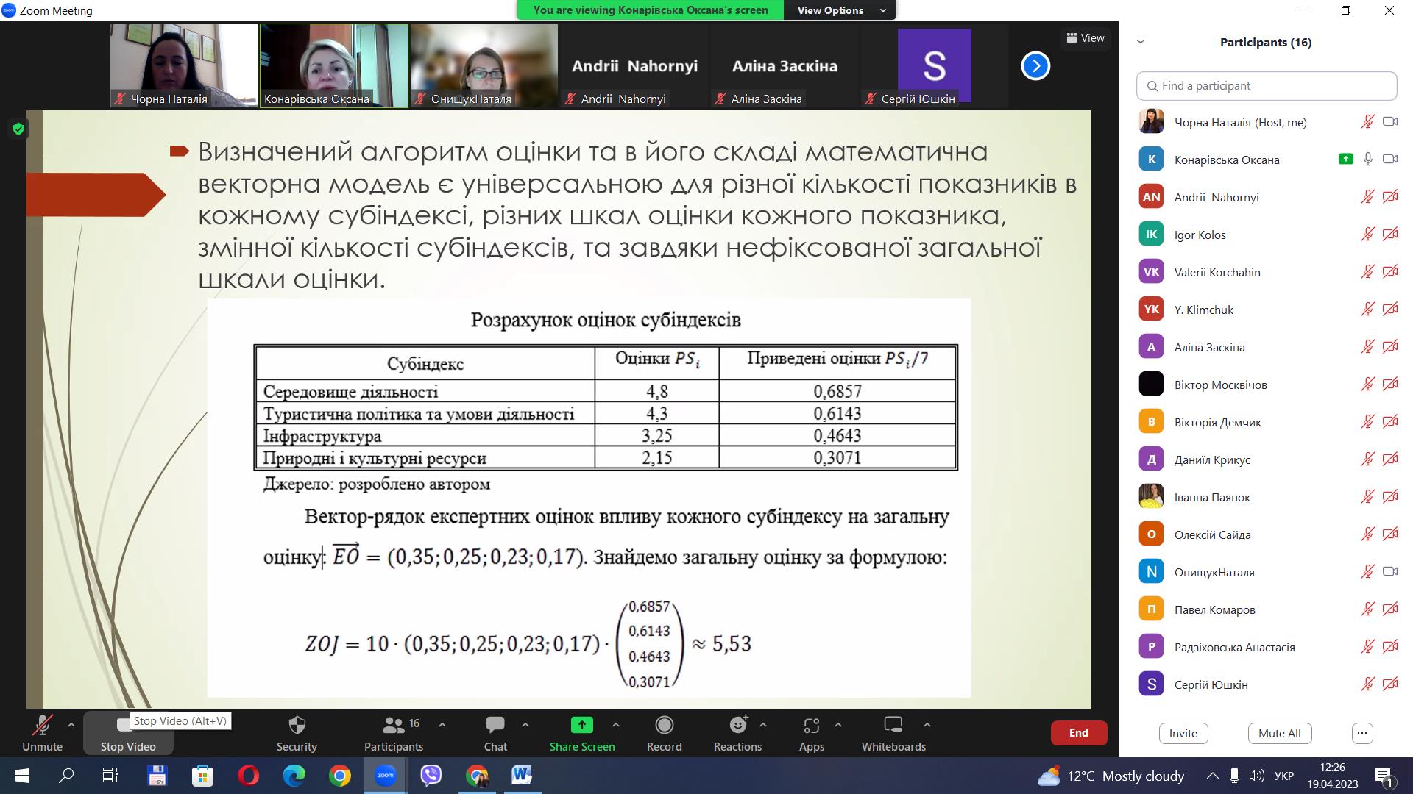Show next video thumbnails with blue arrow
1413x794 pixels.
1035,66
